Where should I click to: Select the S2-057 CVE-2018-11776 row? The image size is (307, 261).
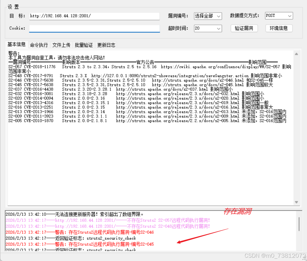tap(150, 69)
